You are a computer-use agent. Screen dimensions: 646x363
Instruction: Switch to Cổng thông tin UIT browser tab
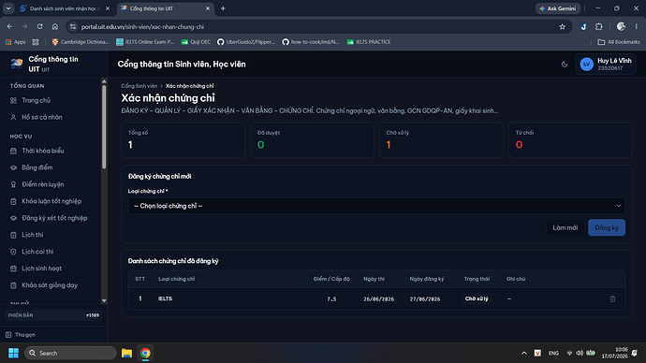[x=165, y=8]
